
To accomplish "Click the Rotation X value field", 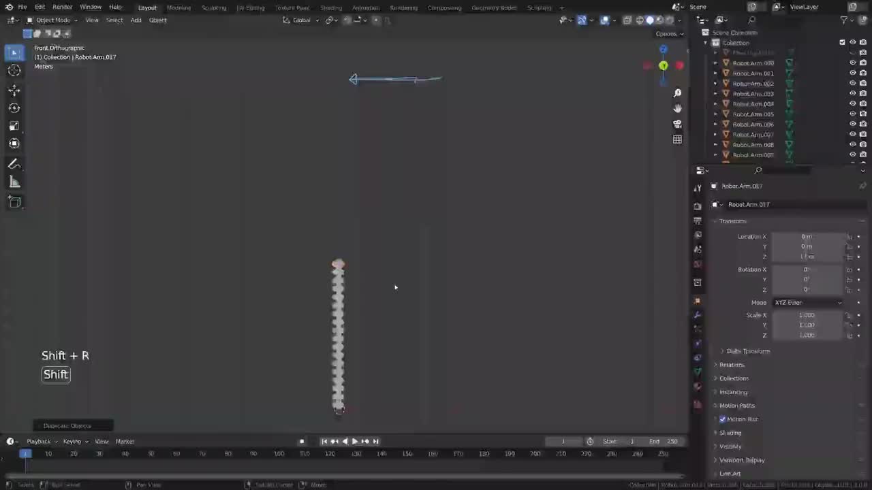I will tap(807, 269).
